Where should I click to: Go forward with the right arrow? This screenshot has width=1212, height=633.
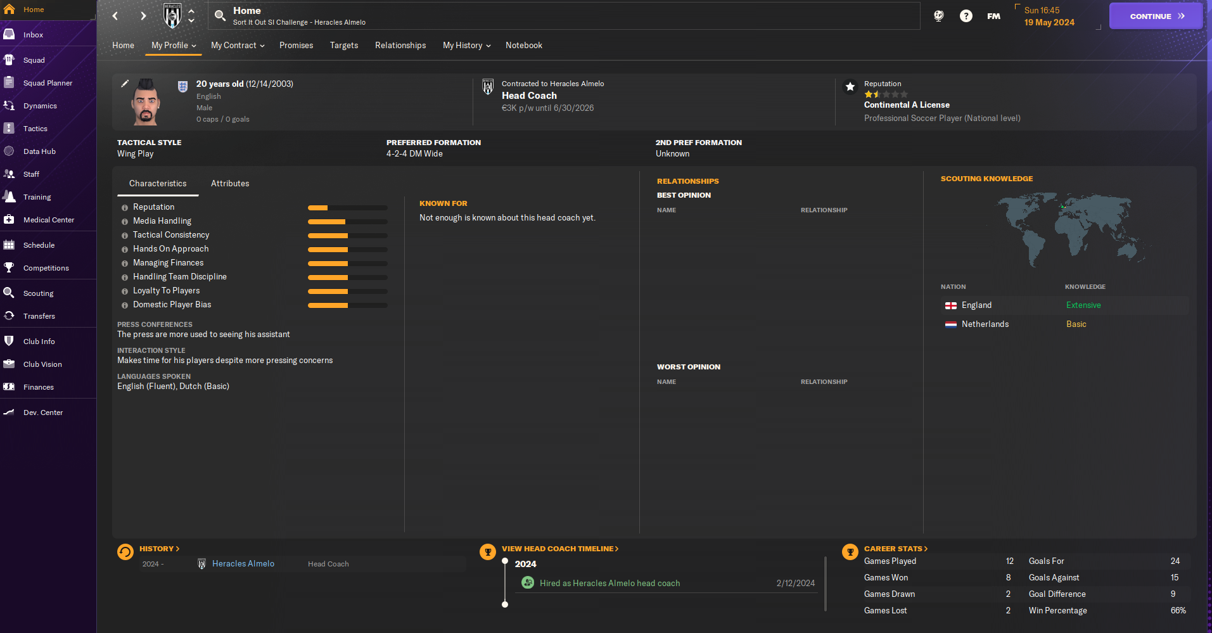(143, 16)
